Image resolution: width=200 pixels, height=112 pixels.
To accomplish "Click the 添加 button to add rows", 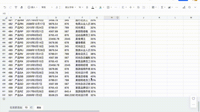I will tap(39, 108).
